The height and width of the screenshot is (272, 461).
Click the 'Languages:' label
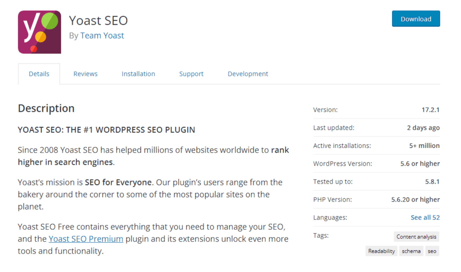(330, 217)
